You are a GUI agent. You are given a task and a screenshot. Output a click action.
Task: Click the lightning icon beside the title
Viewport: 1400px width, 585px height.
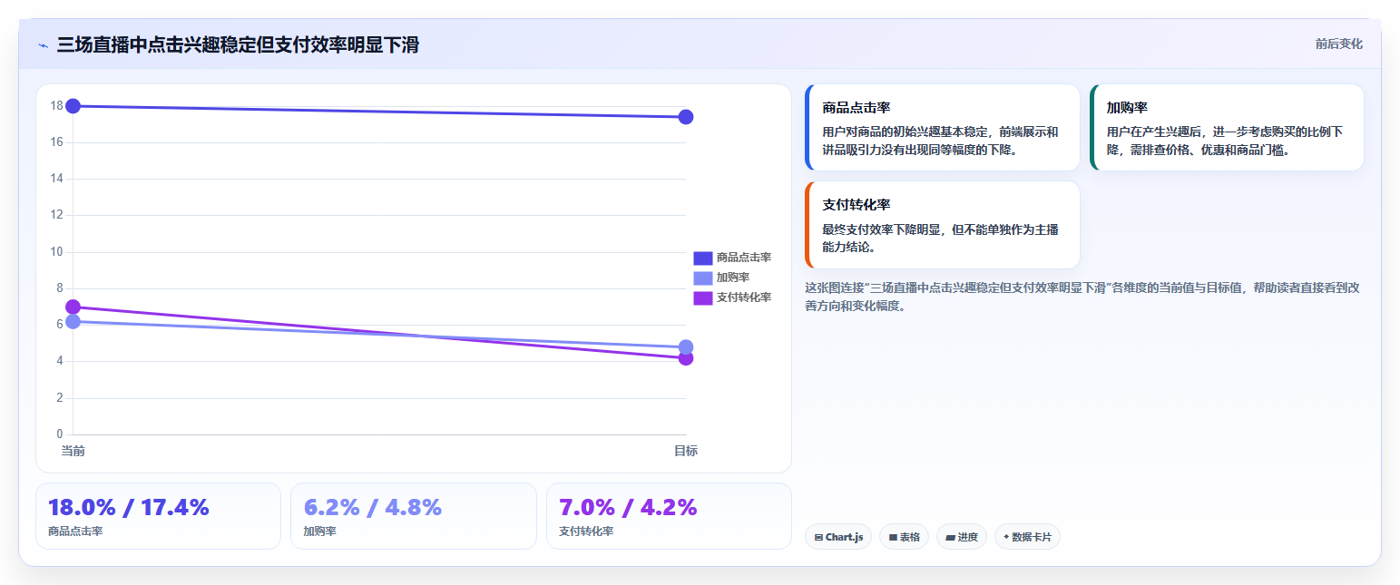click(43, 45)
